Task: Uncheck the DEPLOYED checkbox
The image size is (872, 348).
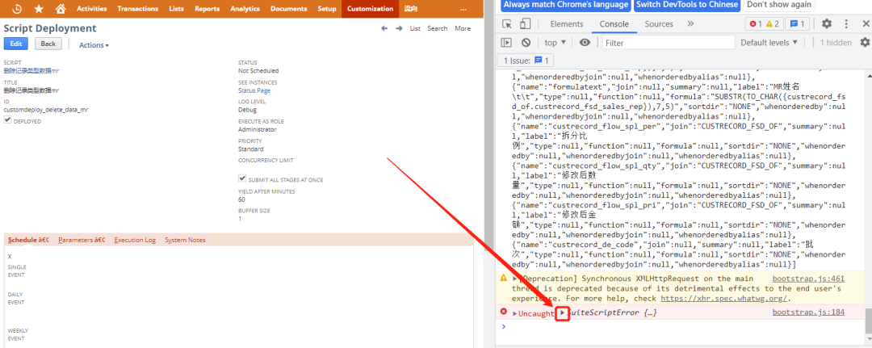Action: [x=7, y=120]
